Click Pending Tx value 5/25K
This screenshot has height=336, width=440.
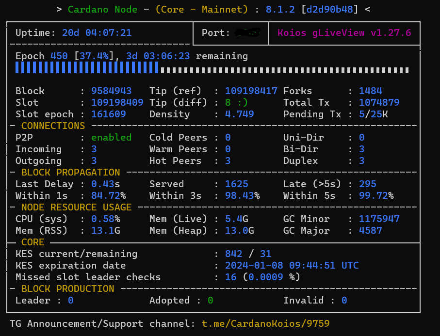click(x=374, y=114)
